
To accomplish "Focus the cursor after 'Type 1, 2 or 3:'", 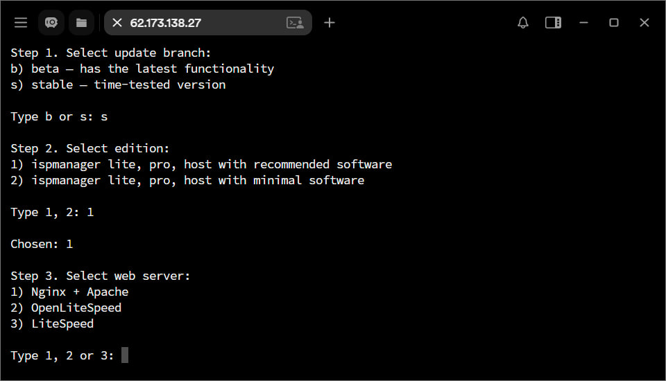I will click(x=125, y=355).
